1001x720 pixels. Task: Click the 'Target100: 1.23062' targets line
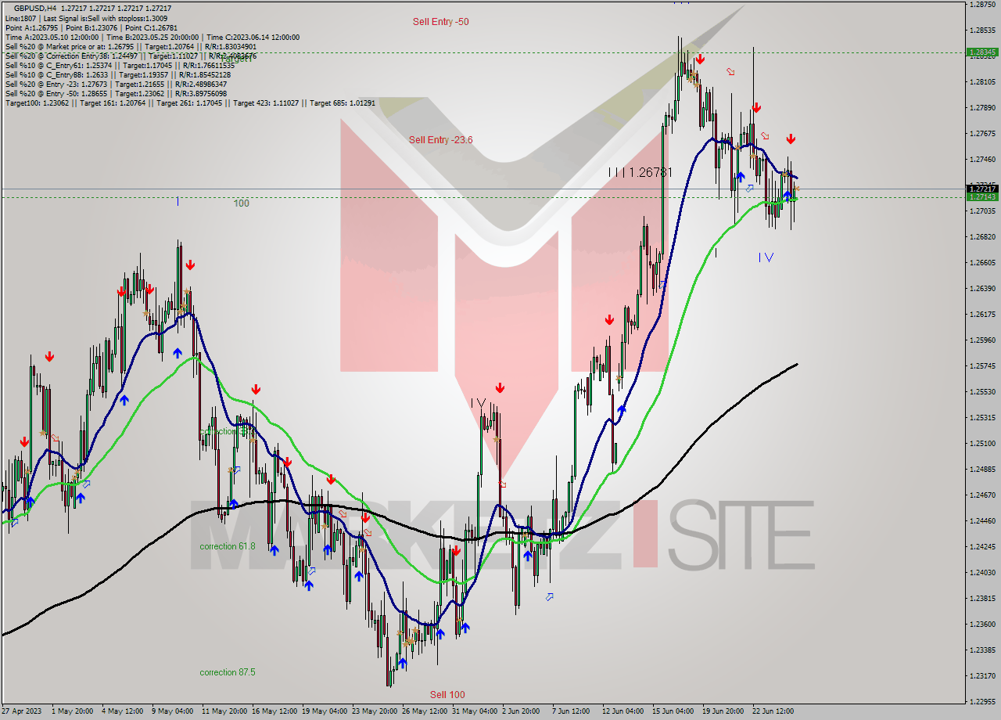pos(190,103)
